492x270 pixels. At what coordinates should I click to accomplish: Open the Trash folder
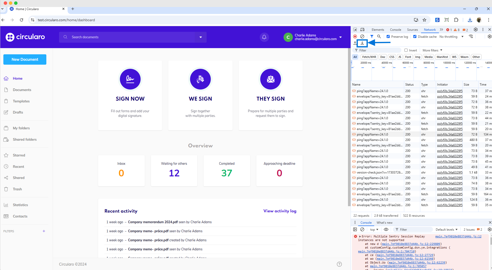pos(17,189)
